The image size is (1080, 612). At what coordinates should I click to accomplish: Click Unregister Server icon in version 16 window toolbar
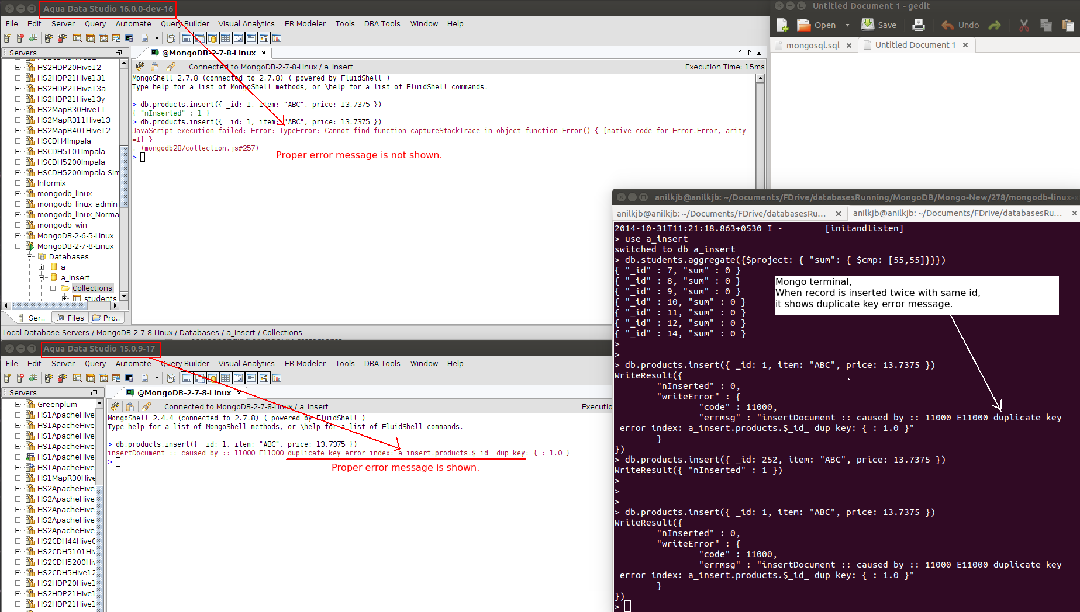pos(20,38)
